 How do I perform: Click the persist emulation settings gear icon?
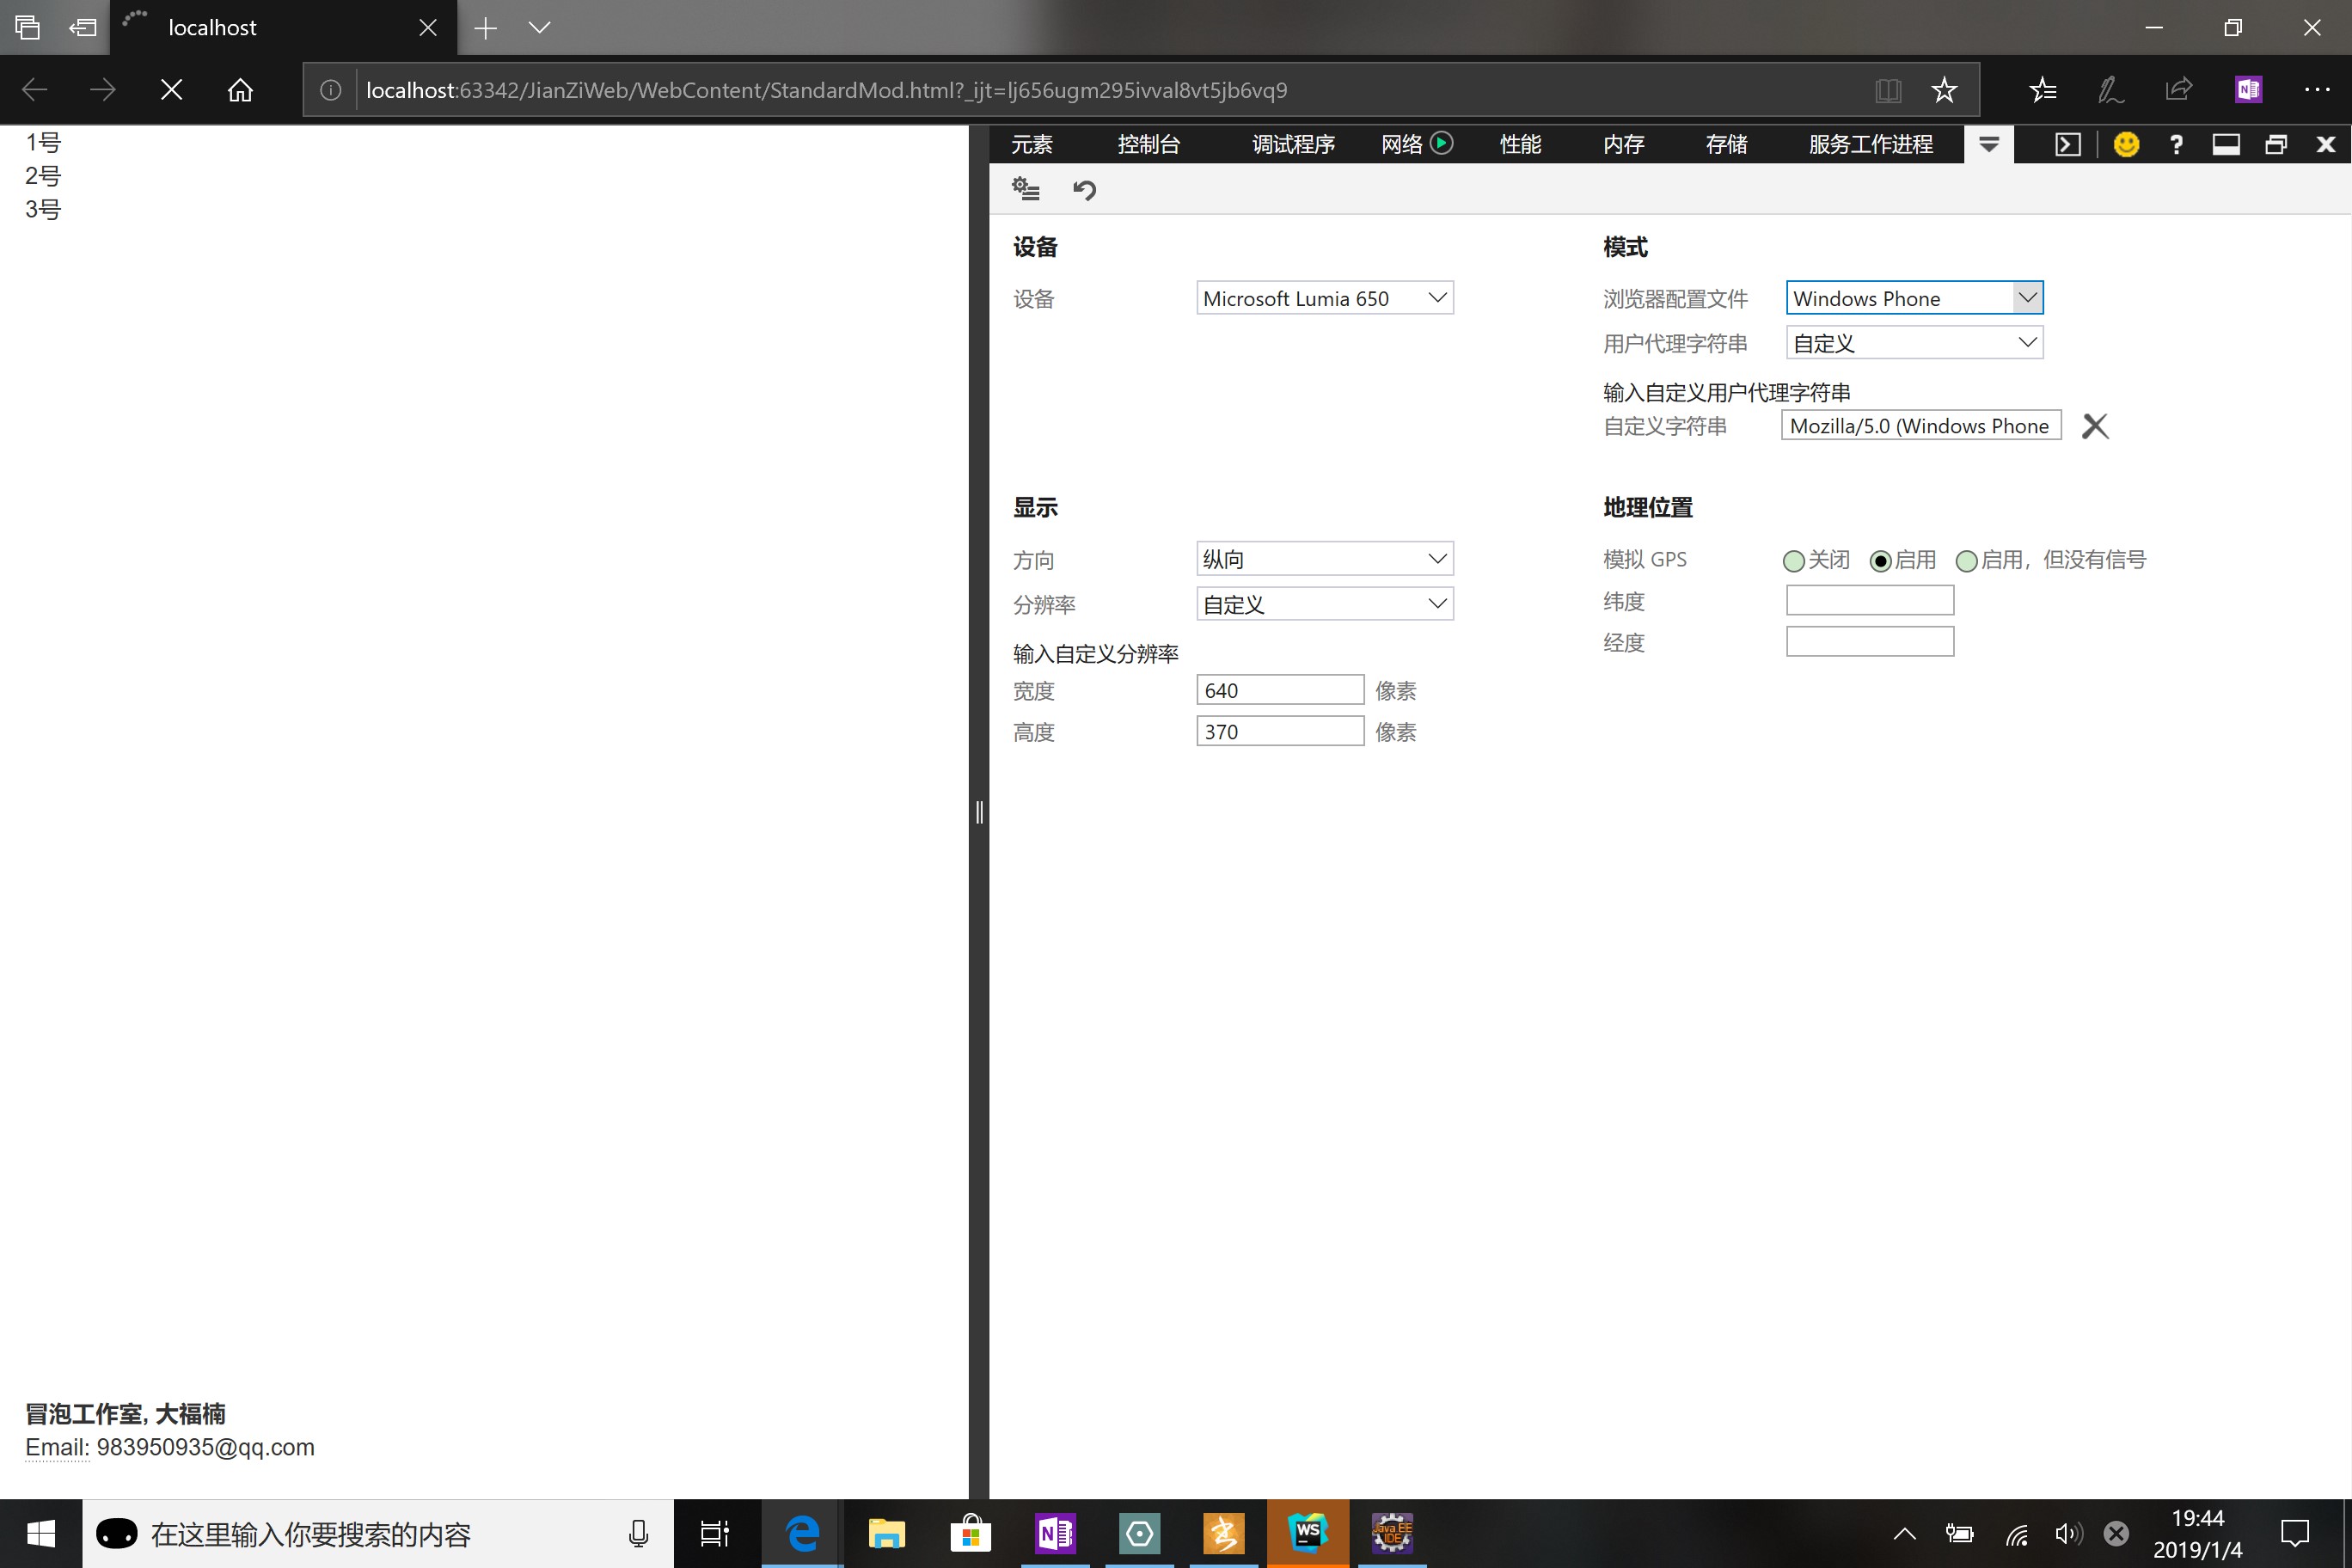(x=1026, y=189)
